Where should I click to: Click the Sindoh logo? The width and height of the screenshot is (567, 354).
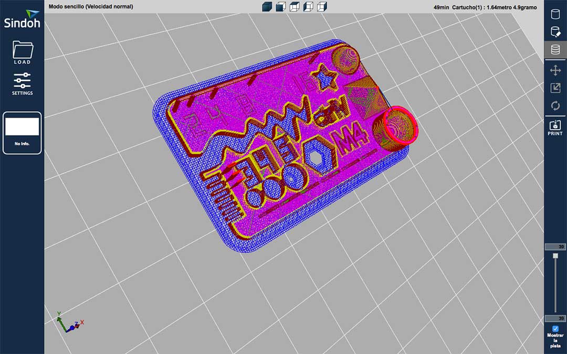(22, 19)
